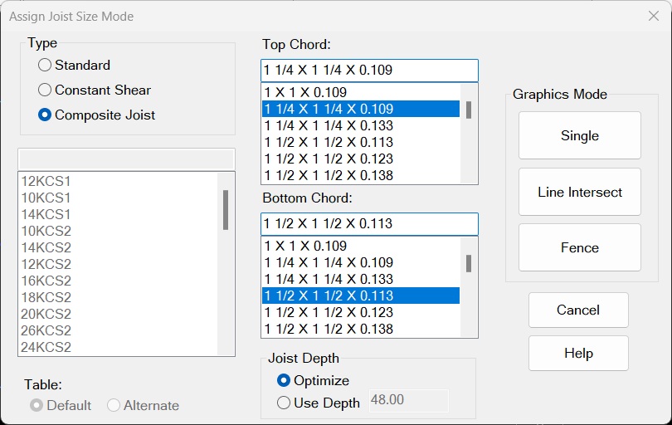The image size is (672, 425).
Task: Pick 1 1/2 X 1 1/2 X 0.138 in Bottom Chord list
Action: click(361, 329)
